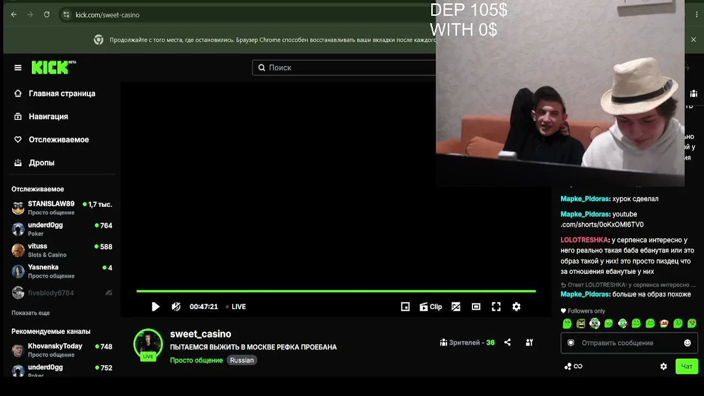Screen dimensions: 704x396
Task: Open the tools icon next to share
Action: (529, 343)
